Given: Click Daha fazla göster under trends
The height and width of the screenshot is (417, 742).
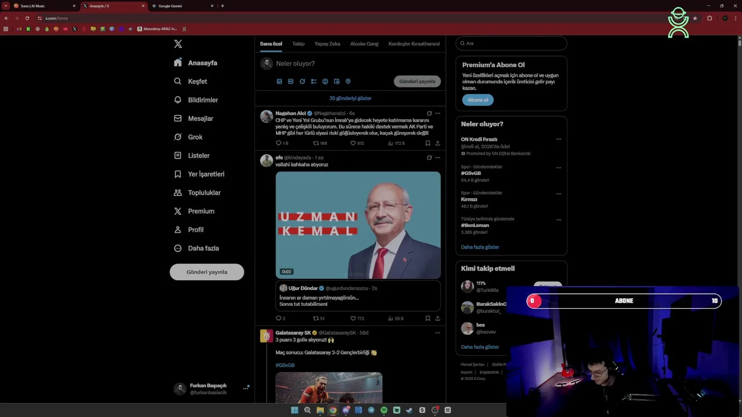Looking at the screenshot, I should coord(480,247).
